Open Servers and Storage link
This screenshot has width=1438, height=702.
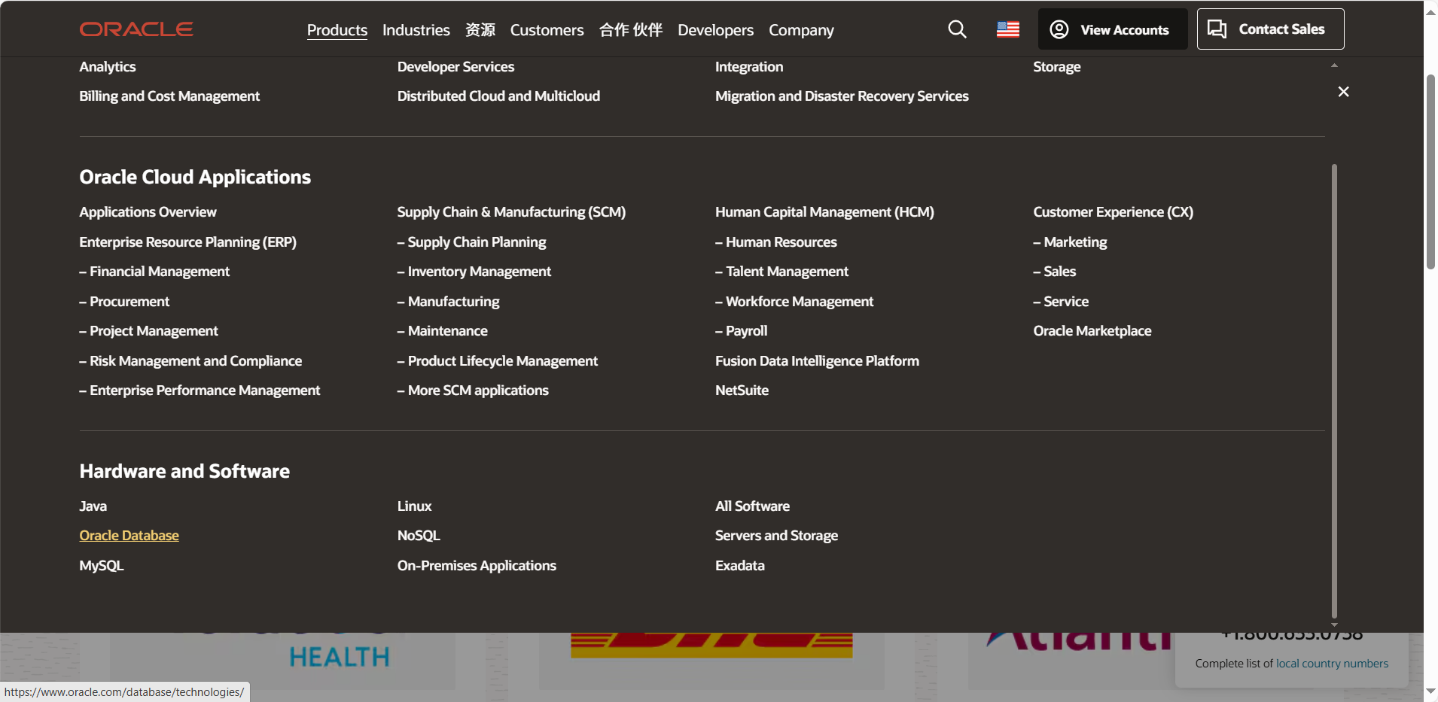coord(777,536)
